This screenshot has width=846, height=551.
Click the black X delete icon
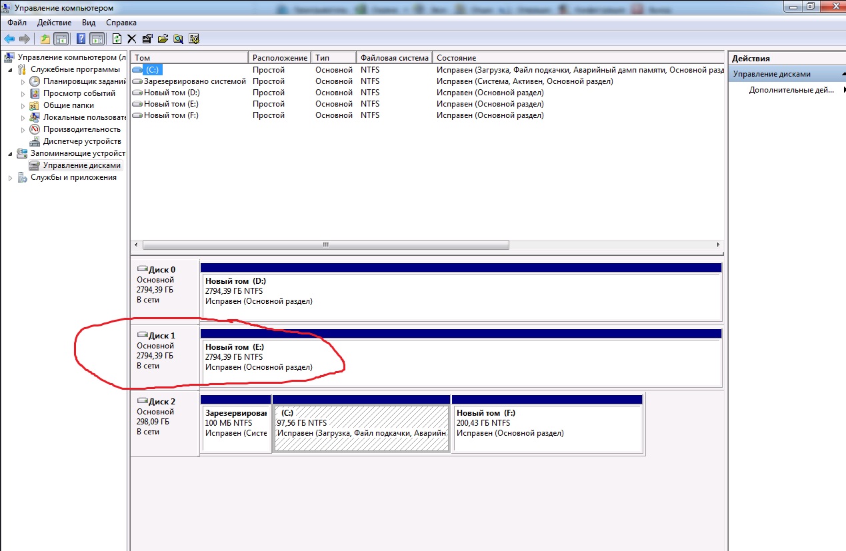tap(132, 39)
